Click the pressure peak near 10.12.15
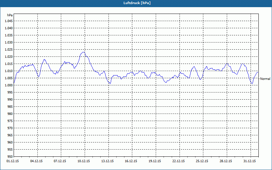Image resolution: width=272 pixels, height=170 pixels. tap(83, 52)
